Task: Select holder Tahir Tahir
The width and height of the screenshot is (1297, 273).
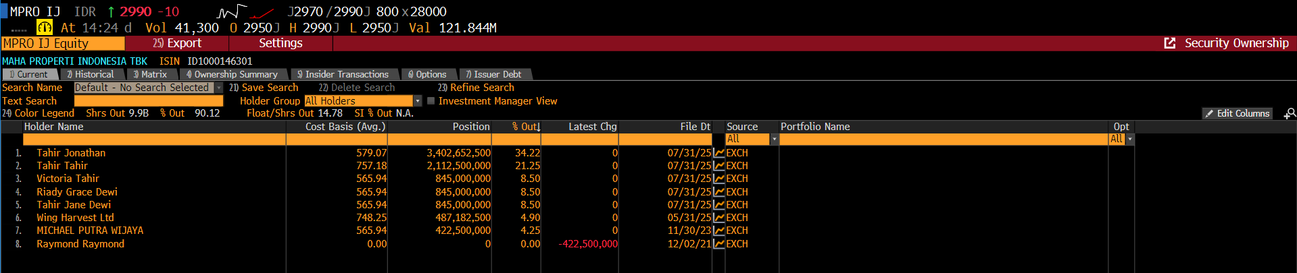Action: click(62, 166)
